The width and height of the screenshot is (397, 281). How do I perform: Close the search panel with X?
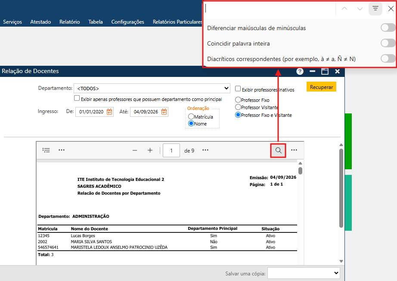[x=391, y=9]
